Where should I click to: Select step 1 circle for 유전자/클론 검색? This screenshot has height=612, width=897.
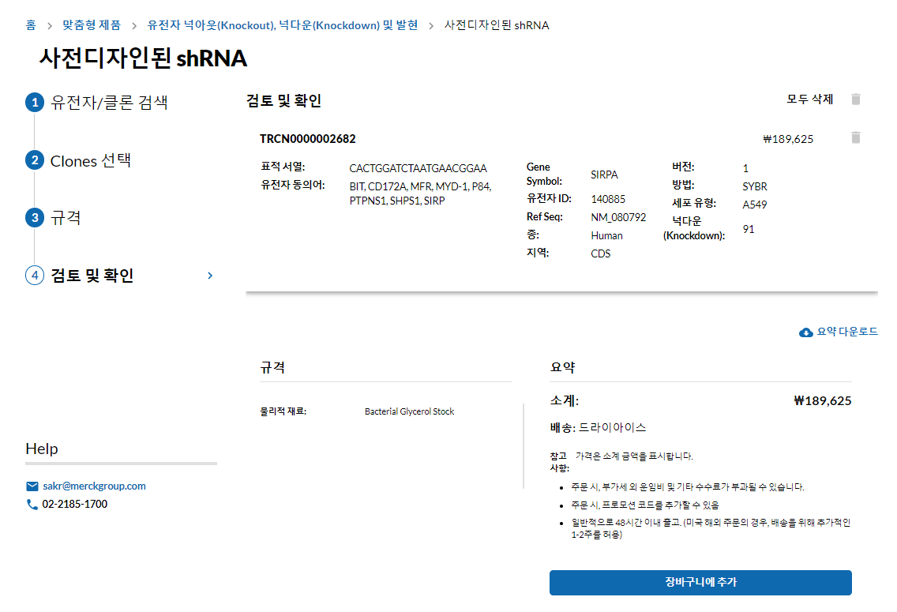35,103
